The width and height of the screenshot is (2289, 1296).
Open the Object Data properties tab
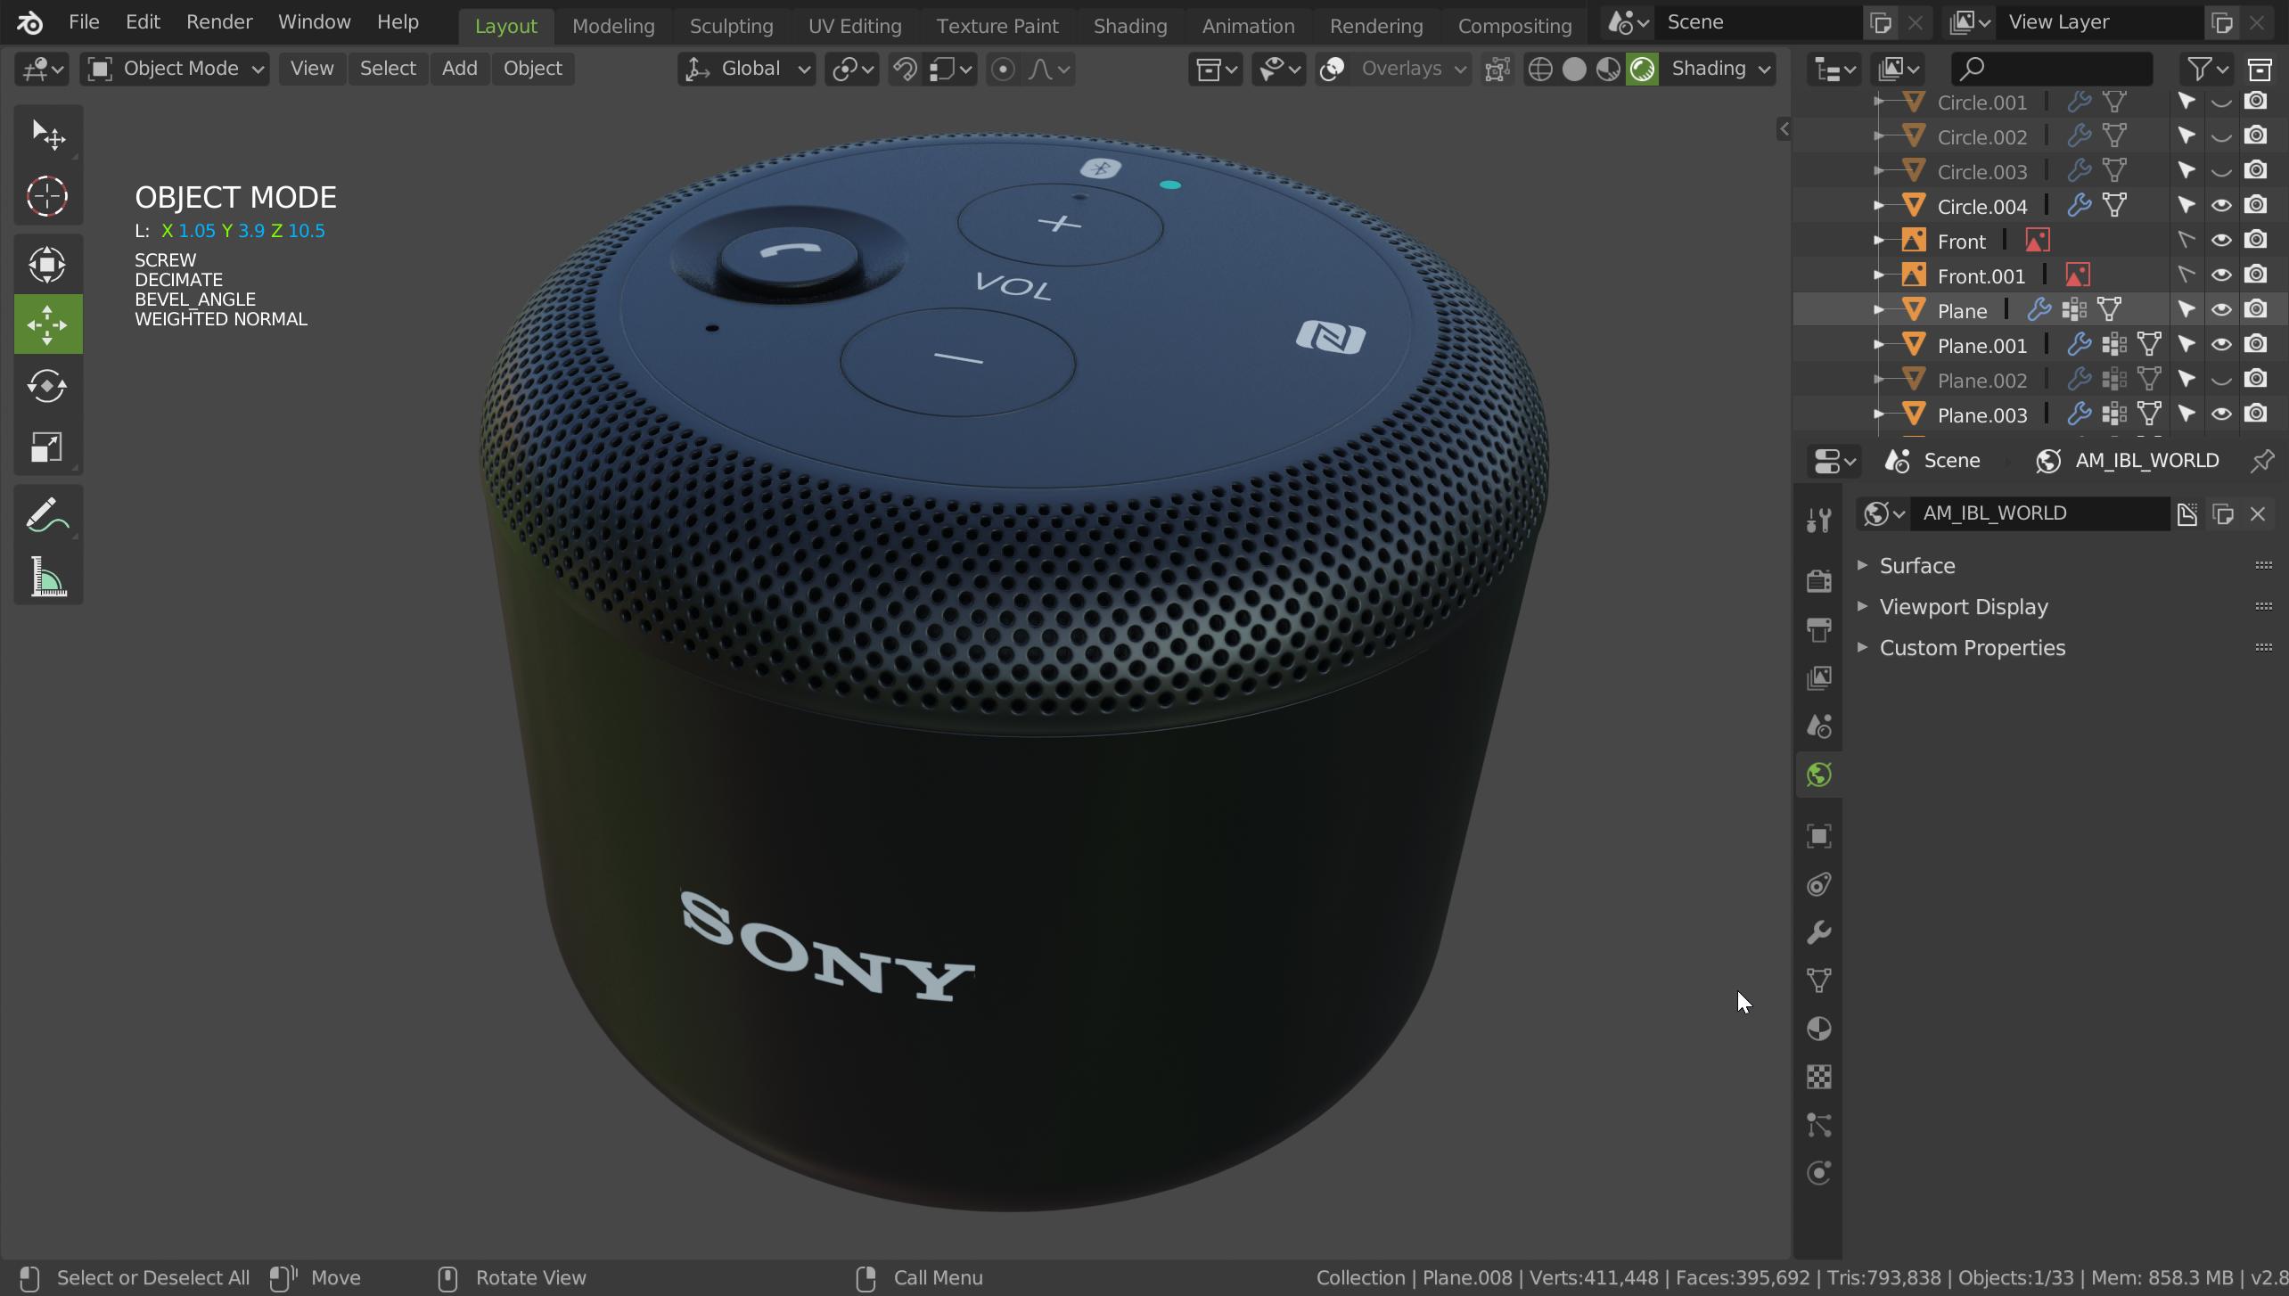[1818, 980]
